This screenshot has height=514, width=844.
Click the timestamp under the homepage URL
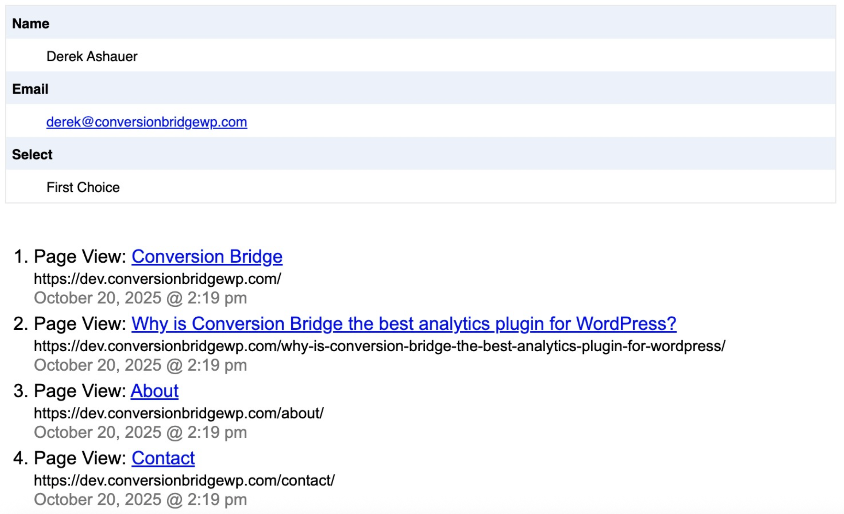[x=140, y=298]
